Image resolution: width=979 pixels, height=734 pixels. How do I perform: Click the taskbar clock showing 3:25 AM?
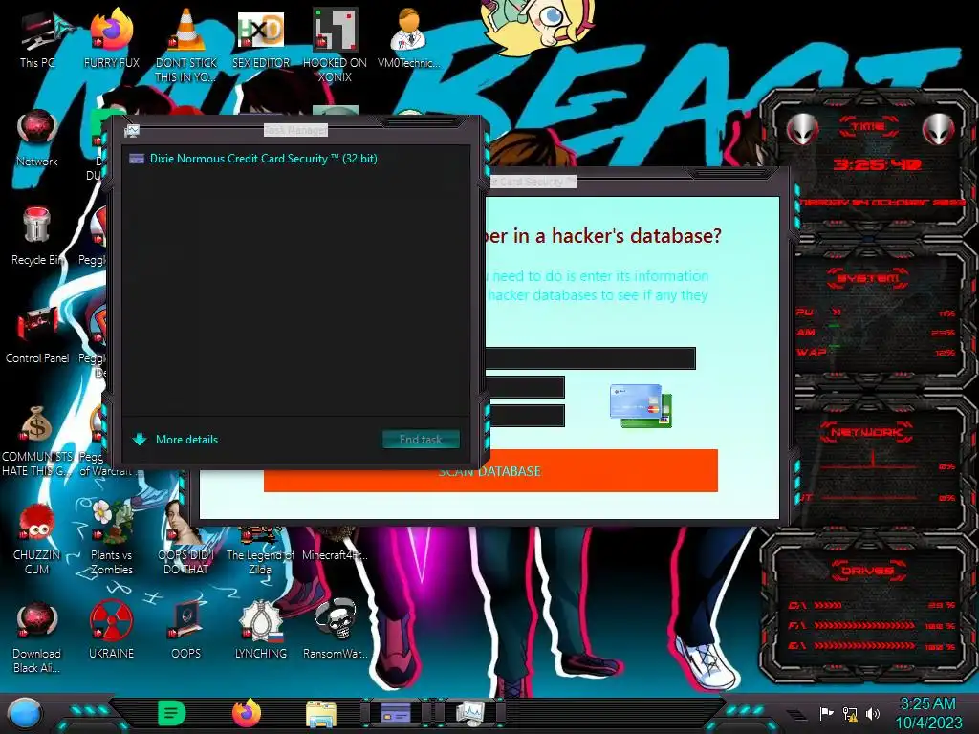pos(928,713)
